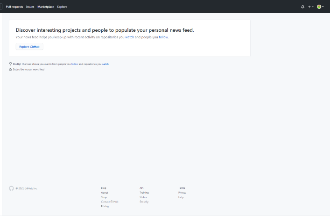Go to Pull requests in header

(x=14, y=7)
